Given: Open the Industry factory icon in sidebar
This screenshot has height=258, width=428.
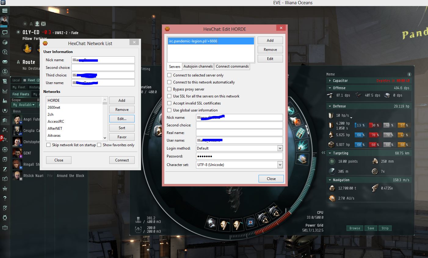Looking at the screenshot, I should click(x=5, y=101).
